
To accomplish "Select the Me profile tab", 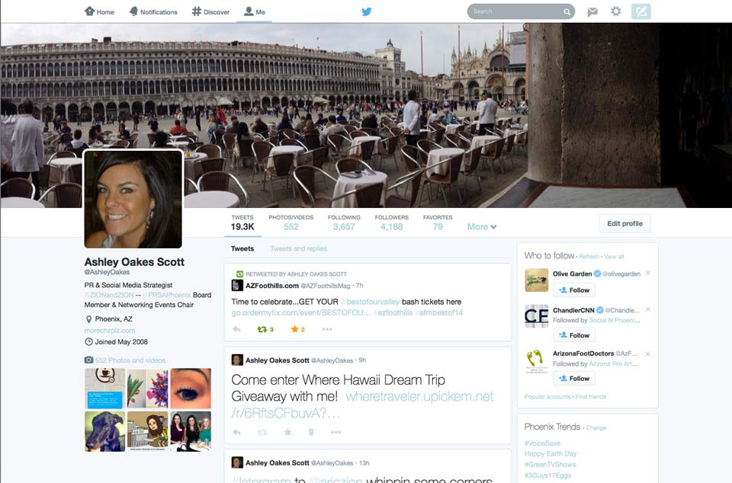I will coord(255,11).
